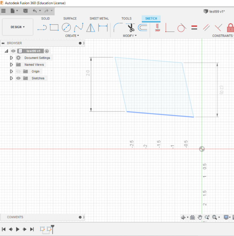Hide the Sketches folder
Viewport: 234px width, 236px height.
pyautogui.click(x=18, y=78)
